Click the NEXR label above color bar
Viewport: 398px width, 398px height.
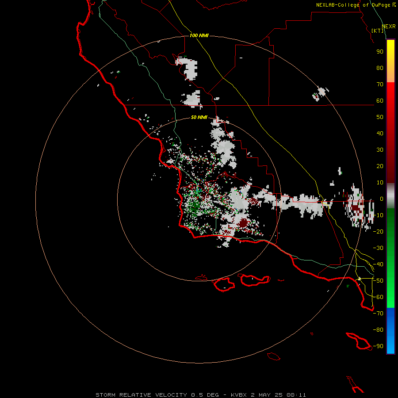pos(389,27)
